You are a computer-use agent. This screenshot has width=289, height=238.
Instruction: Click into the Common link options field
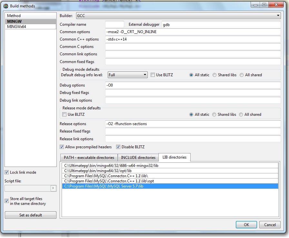193,54
